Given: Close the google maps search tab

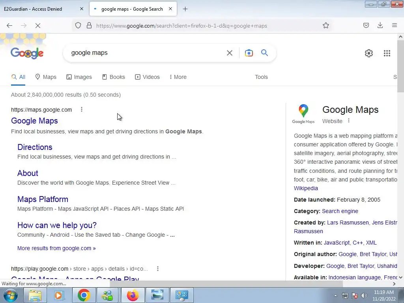Looking at the screenshot, I should pyautogui.click(x=170, y=9).
